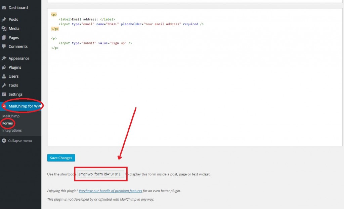
Task: Click the Media library icon
Action: [x=5, y=28]
